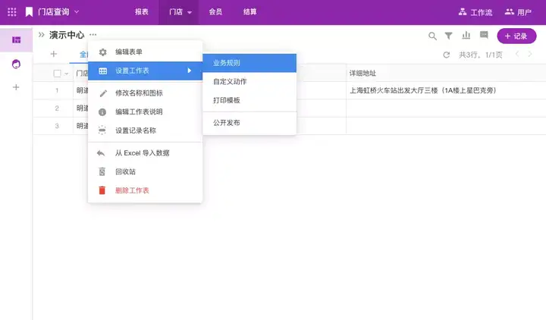Viewport: 546px width, 320px height.
Task: Choose 删除工作表 in red
Action: pyautogui.click(x=145, y=190)
